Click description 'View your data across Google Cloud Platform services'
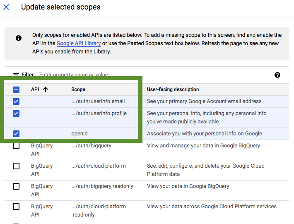 pos(212,206)
